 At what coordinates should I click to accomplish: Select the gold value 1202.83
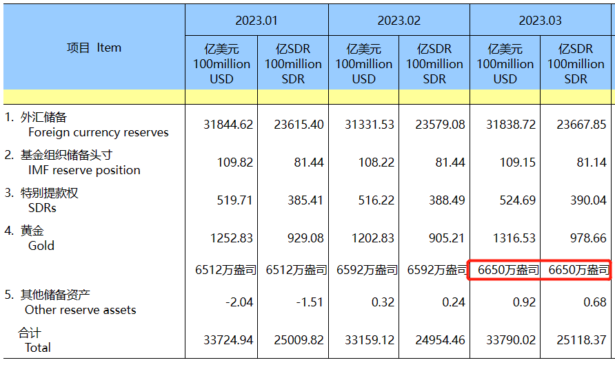(x=372, y=238)
